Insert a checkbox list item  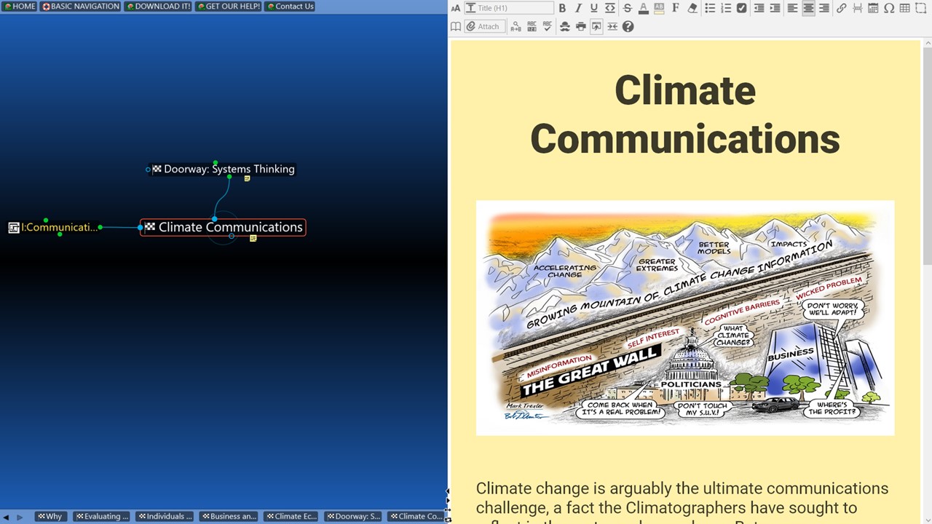coord(741,8)
